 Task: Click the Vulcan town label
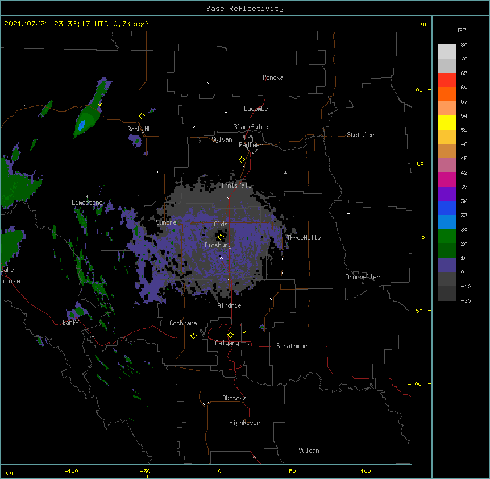coord(309,451)
